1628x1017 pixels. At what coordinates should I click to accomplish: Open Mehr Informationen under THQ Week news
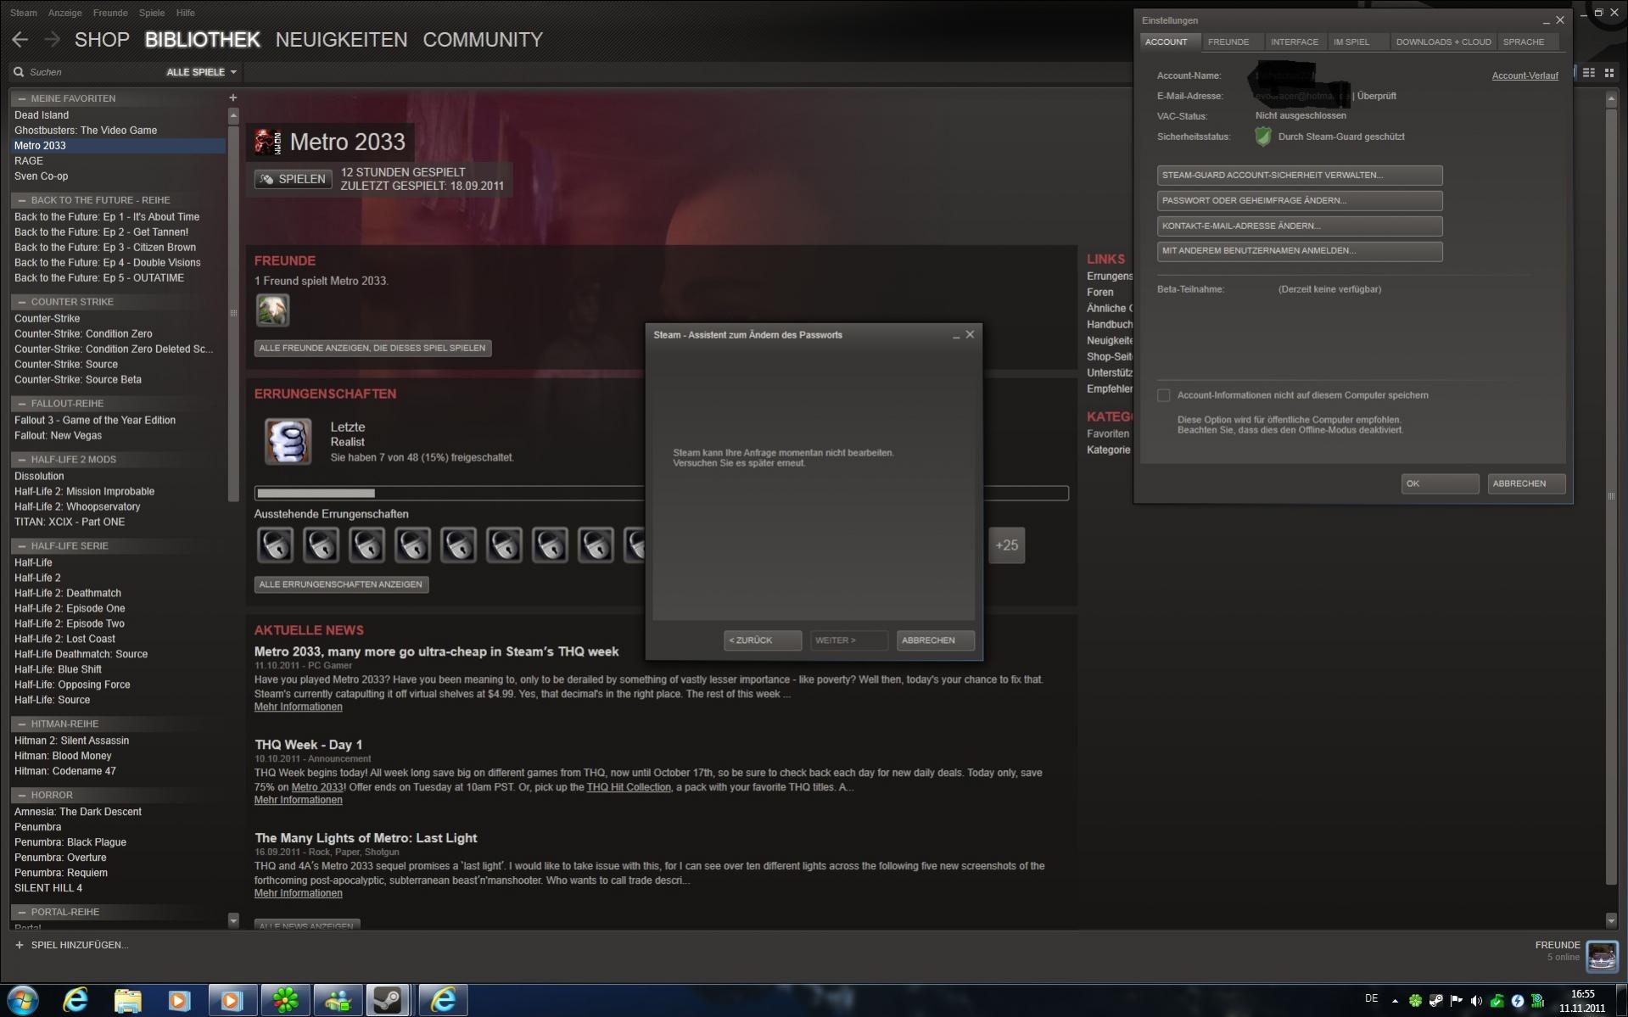[298, 800]
